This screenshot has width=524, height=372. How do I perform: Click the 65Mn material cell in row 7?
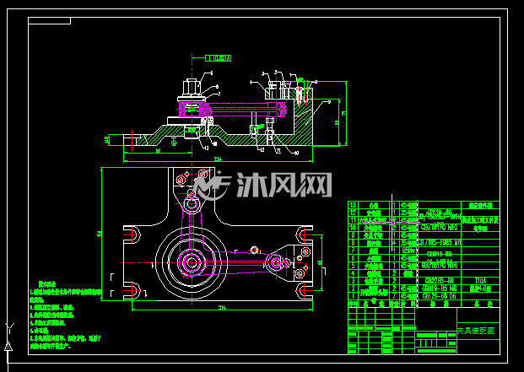coord(408,251)
